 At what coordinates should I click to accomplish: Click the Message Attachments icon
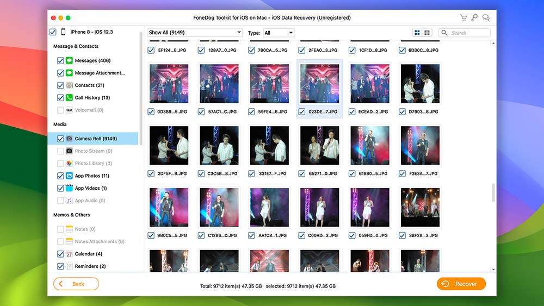click(x=69, y=73)
